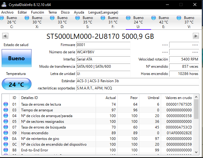The height and width of the screenshot is (158, 203).
Task: Click the CrystalDiskInfo app icon in title bar
Action: point(4,5)
